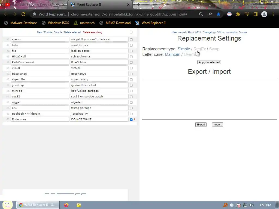Click the Delete selected link

point(72,32)
